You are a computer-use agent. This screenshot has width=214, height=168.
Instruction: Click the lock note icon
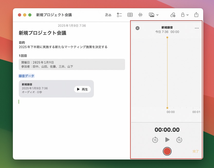[x=183, y=15]
